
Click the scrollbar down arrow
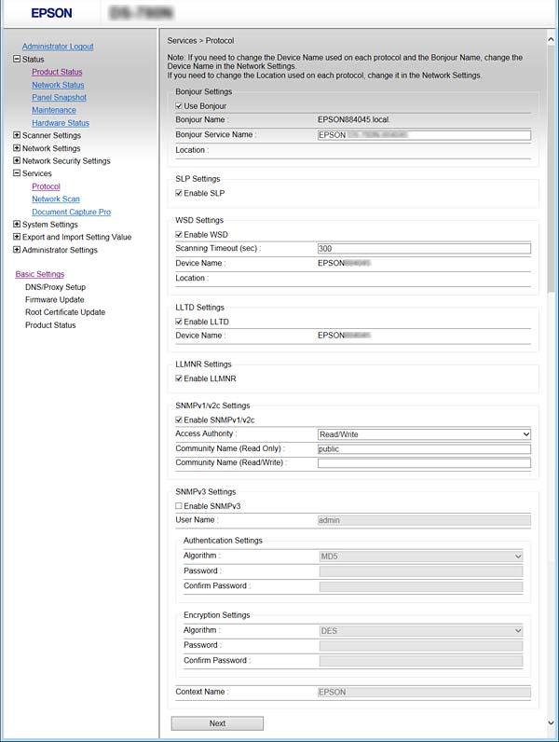coord(551,723)
